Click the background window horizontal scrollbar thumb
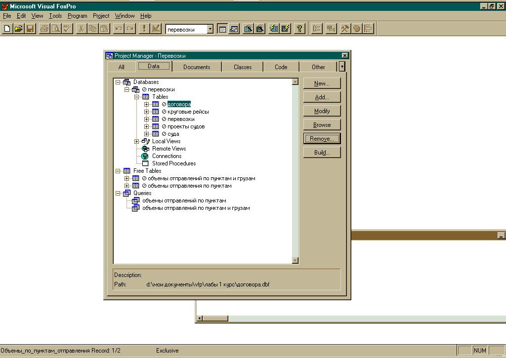Image resolution: width=506 pixels, height=358 pixels. 215,318
